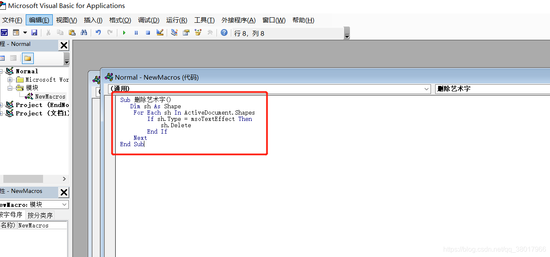Select Microsoft Word objects folder

coord(47,80)
